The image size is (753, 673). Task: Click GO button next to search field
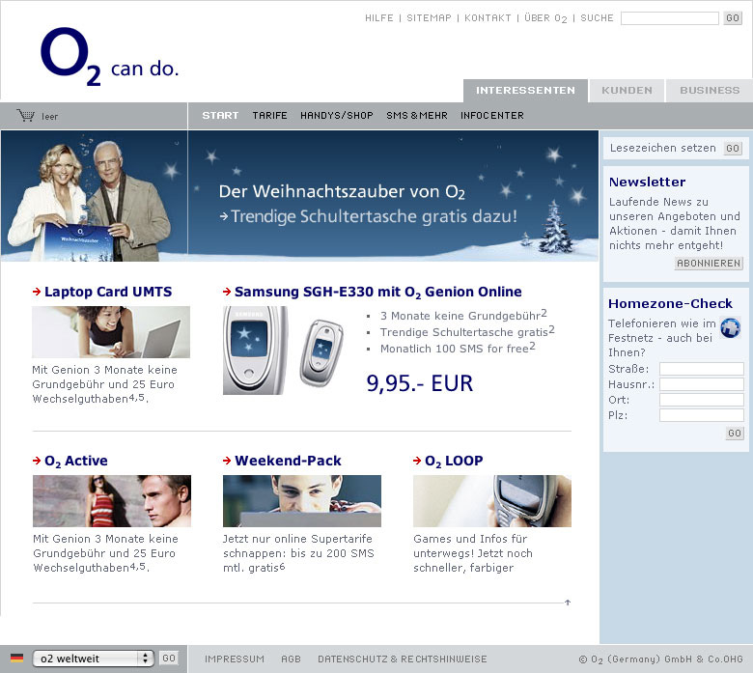pos(733,18)
